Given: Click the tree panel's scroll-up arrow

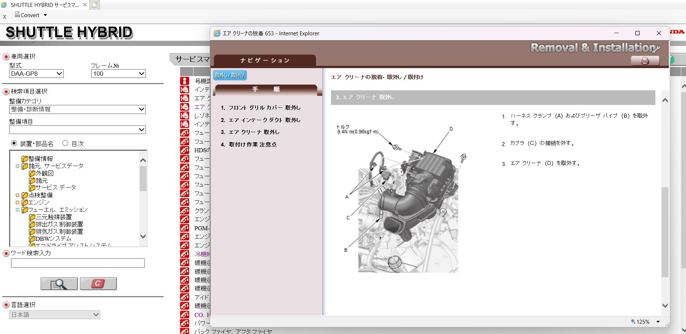Looking at the screenshot, I should point(143,160).
